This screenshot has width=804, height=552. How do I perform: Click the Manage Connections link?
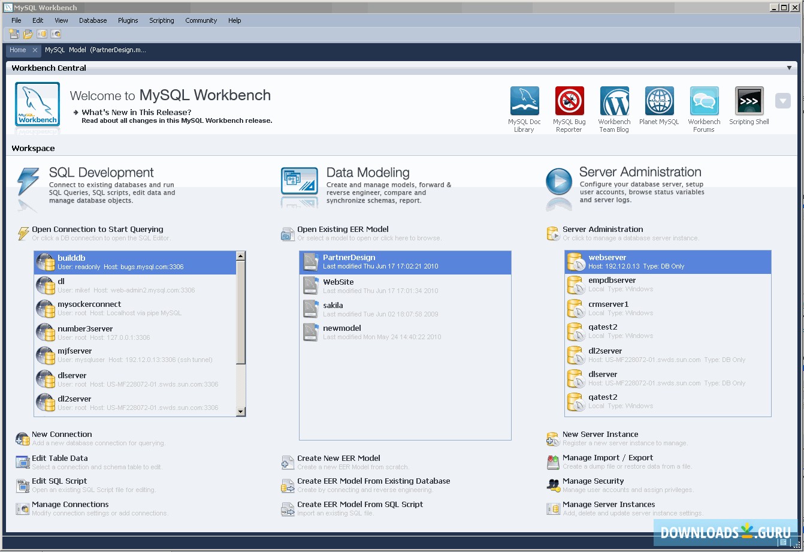70,504
